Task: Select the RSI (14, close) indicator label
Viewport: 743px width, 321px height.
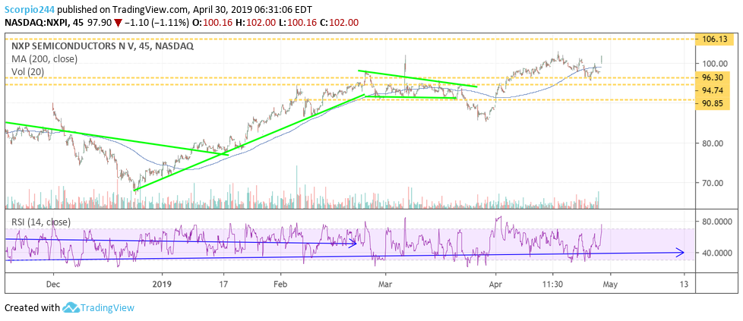Action: 41,222
